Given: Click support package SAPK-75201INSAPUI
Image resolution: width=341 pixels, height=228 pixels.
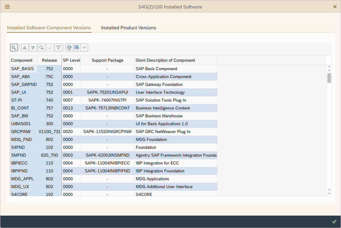Looking at the screenshot, I should [107, 92].
